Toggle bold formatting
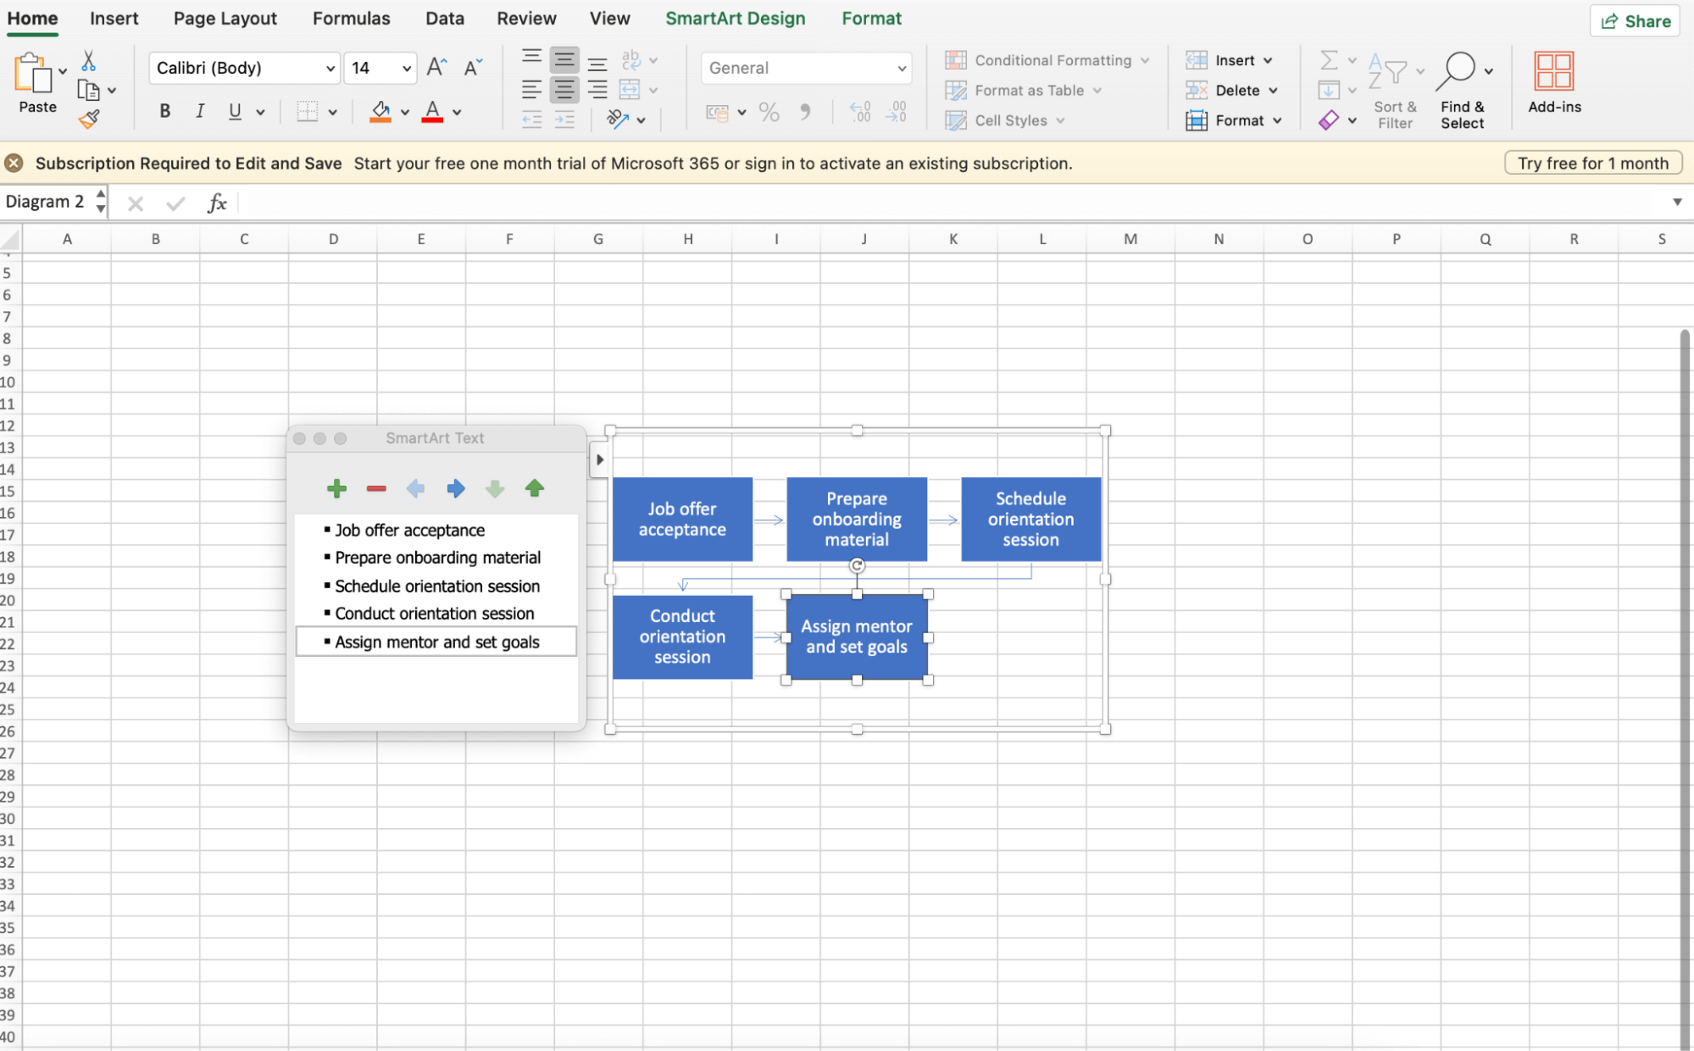1694x1051 pixels. click(x=164, y=110)
